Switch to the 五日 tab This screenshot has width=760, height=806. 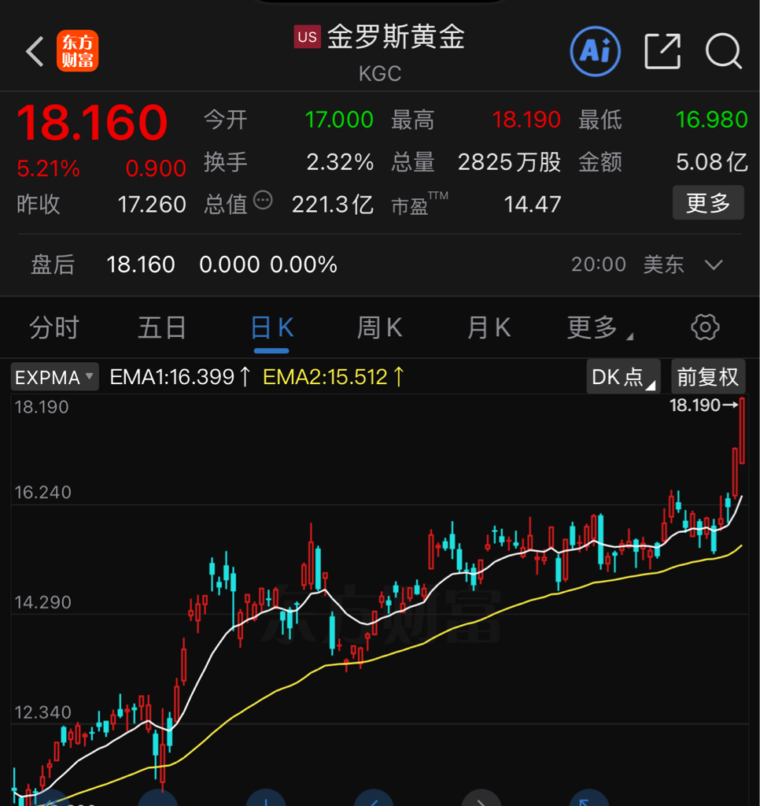[x=162, y=327]
